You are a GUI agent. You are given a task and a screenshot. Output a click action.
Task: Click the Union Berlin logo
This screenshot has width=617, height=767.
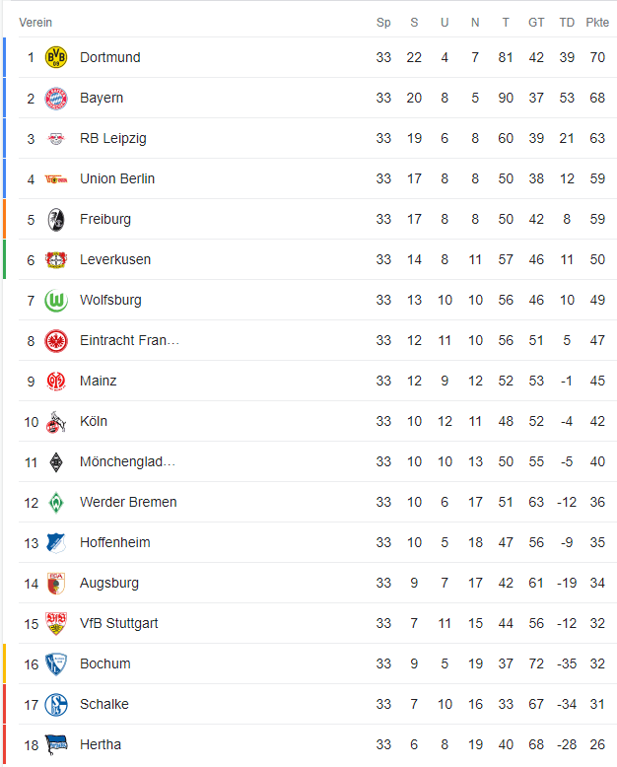(56, 179)
